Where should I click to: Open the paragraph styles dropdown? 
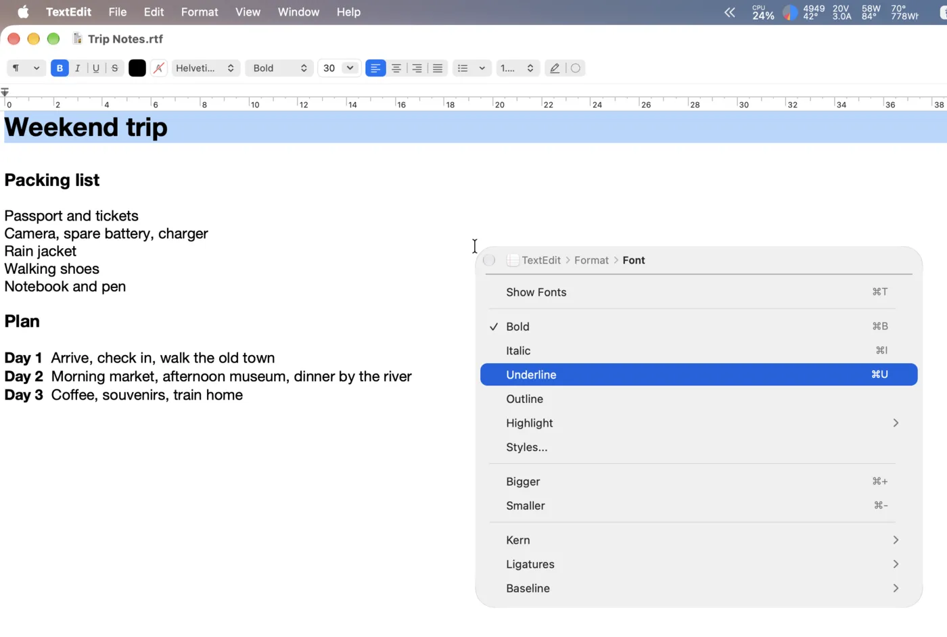[26, 68]
